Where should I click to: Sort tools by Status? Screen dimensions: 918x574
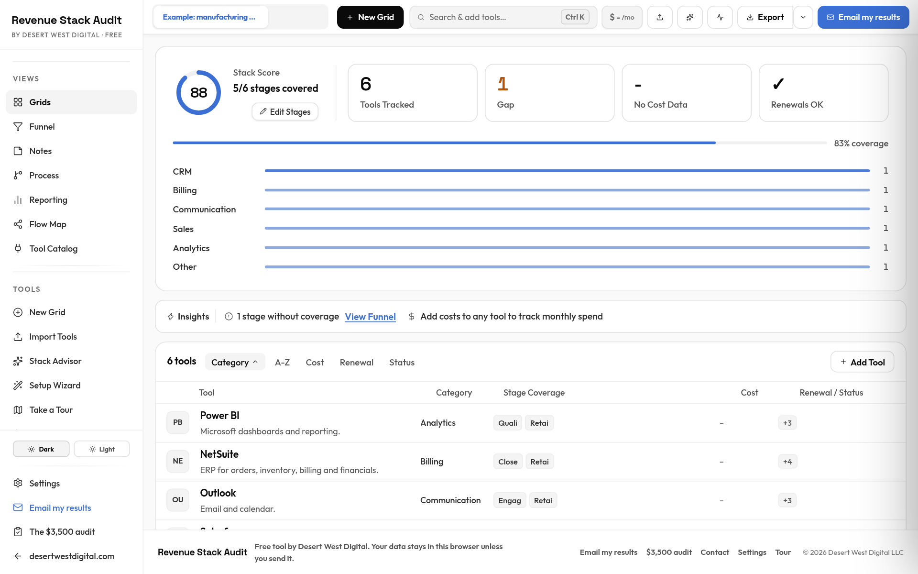(x=402, y=362)
